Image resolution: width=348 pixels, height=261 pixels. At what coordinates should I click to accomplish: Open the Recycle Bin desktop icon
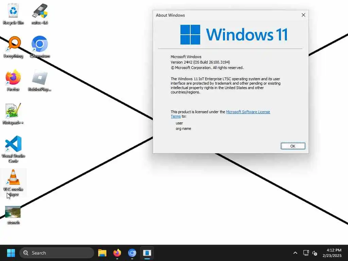tap(13, 14)
